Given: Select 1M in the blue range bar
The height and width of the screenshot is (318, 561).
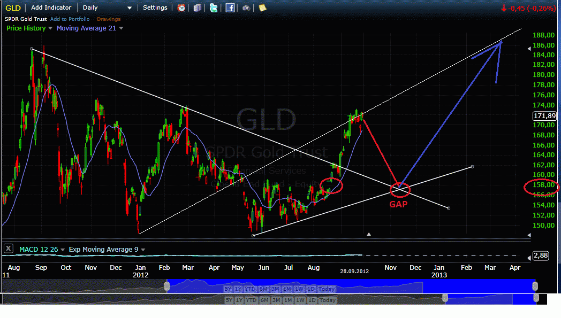Looking at the screenshot, I should [287, 289].
